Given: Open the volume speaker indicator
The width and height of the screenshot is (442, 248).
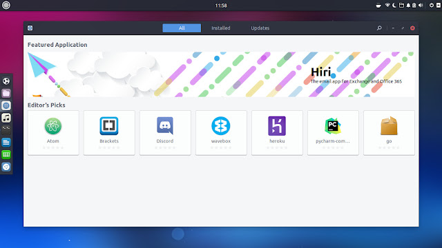Looking at the screenshot, I should (421, 6).
